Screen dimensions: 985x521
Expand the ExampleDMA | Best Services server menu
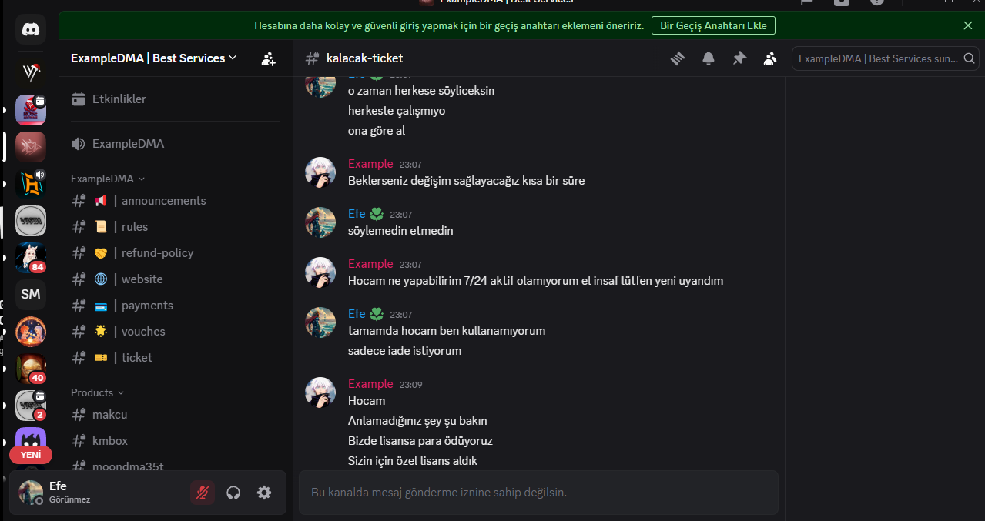154,58
